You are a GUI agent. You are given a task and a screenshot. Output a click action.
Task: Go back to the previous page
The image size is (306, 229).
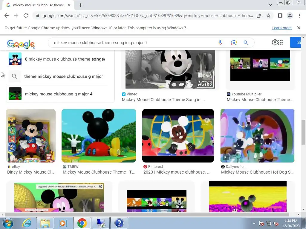click(7, 16)
